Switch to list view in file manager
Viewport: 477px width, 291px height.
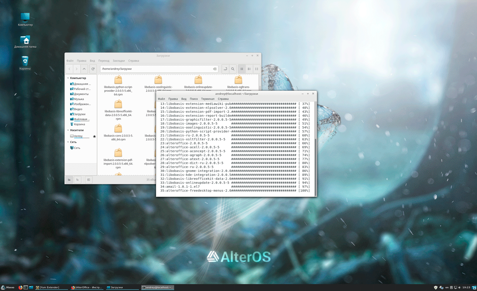[249, 69]
